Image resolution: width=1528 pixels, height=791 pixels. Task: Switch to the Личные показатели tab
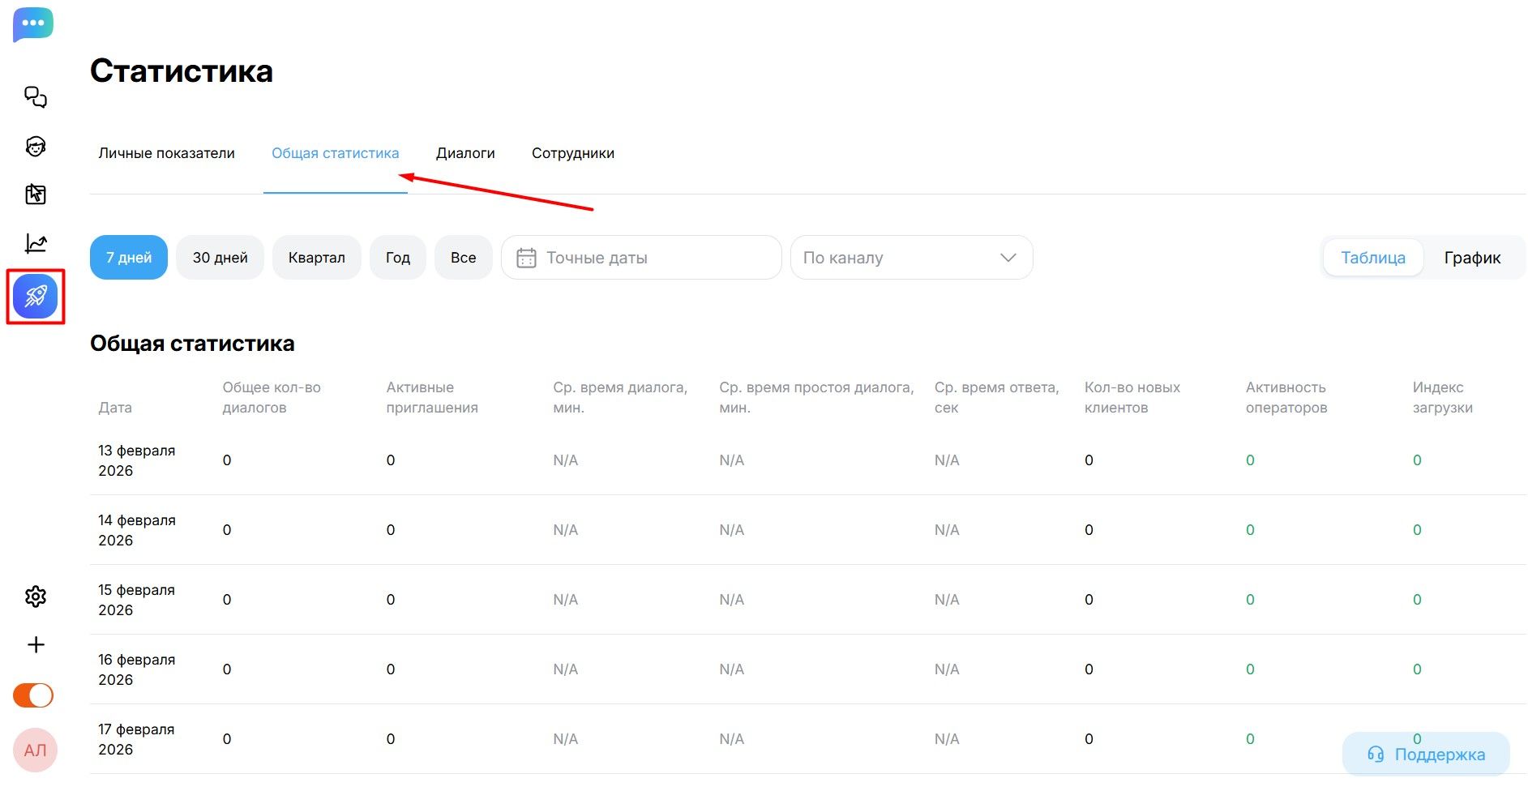coord(166,153)
